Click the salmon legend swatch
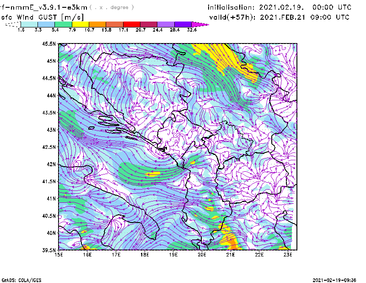 [x=115, y=24]
